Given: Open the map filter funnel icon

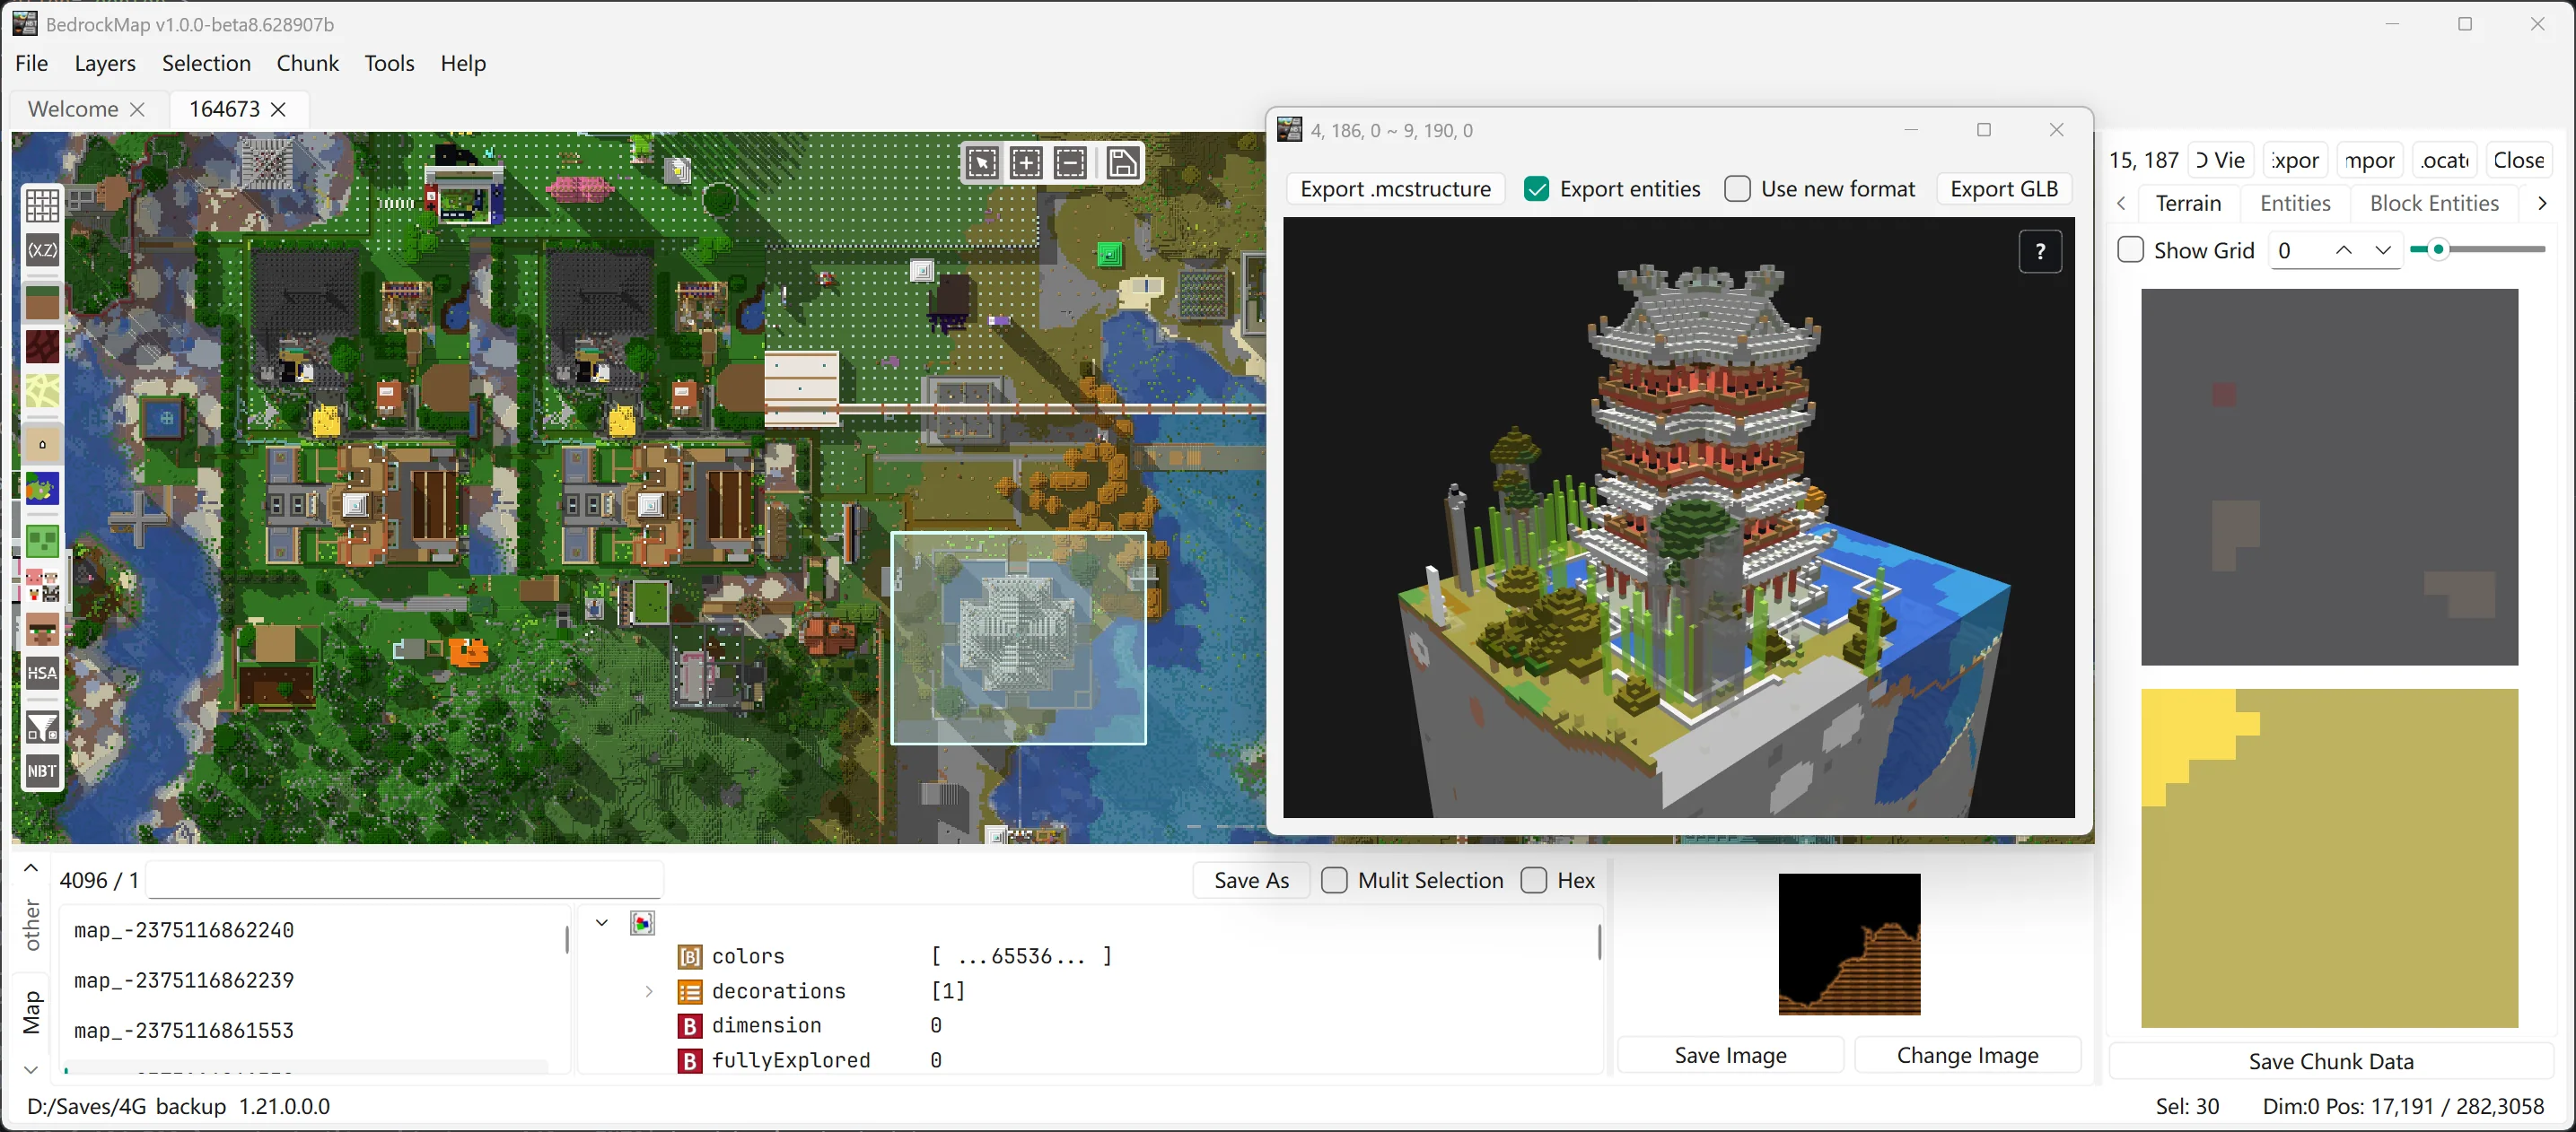Looking at the screenshot, I should pyautogui.click(x=42, y=727).
